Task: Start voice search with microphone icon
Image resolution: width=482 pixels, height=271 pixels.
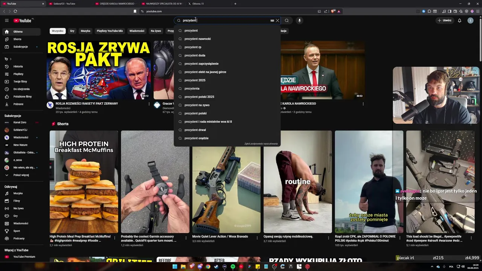Action: point(299,20)
